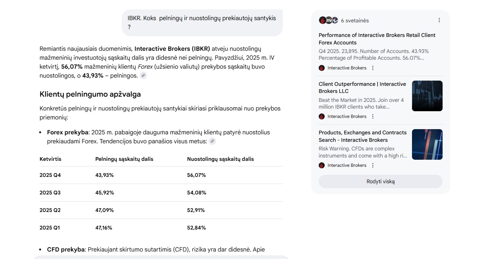Click the link icon after '43,93% – pelningos'
The width and height of the screenshot is (487, 259).
pos(143,75)
